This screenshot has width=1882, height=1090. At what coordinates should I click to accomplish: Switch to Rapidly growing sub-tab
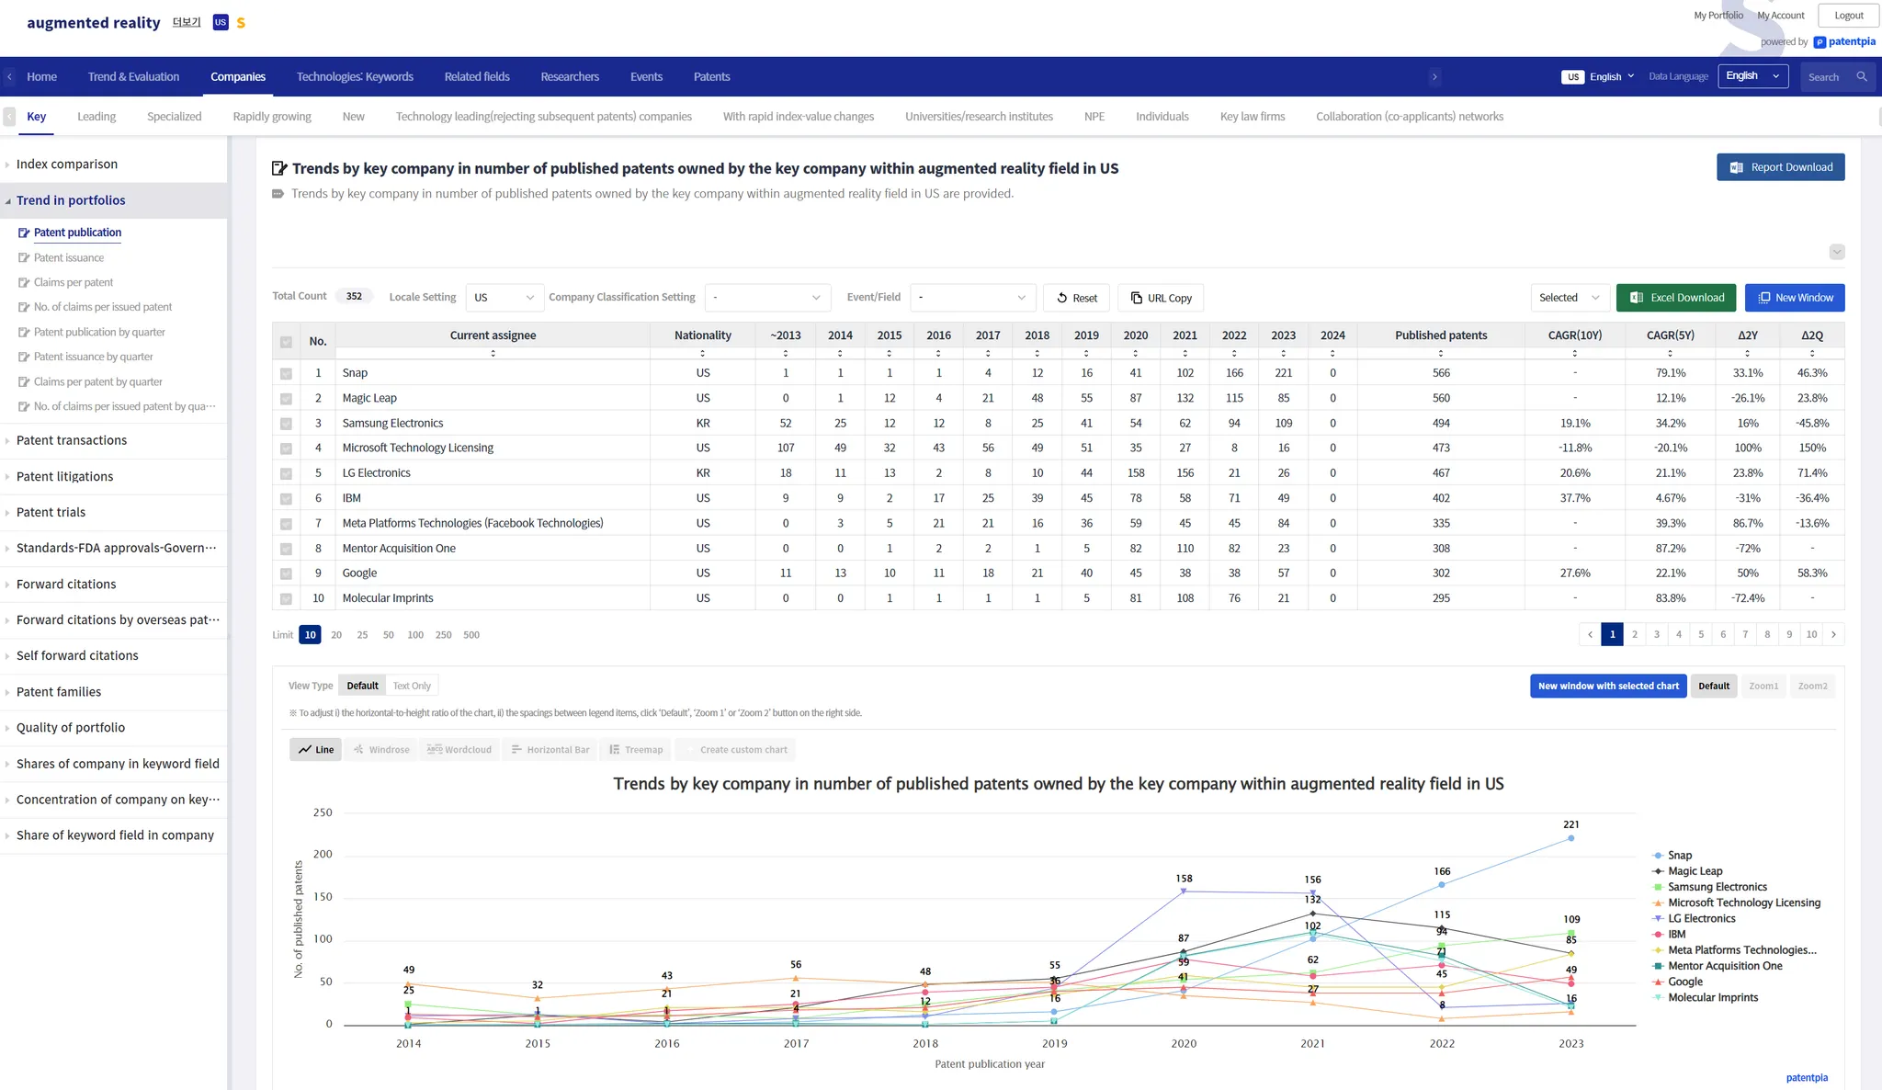click(272, 117)
